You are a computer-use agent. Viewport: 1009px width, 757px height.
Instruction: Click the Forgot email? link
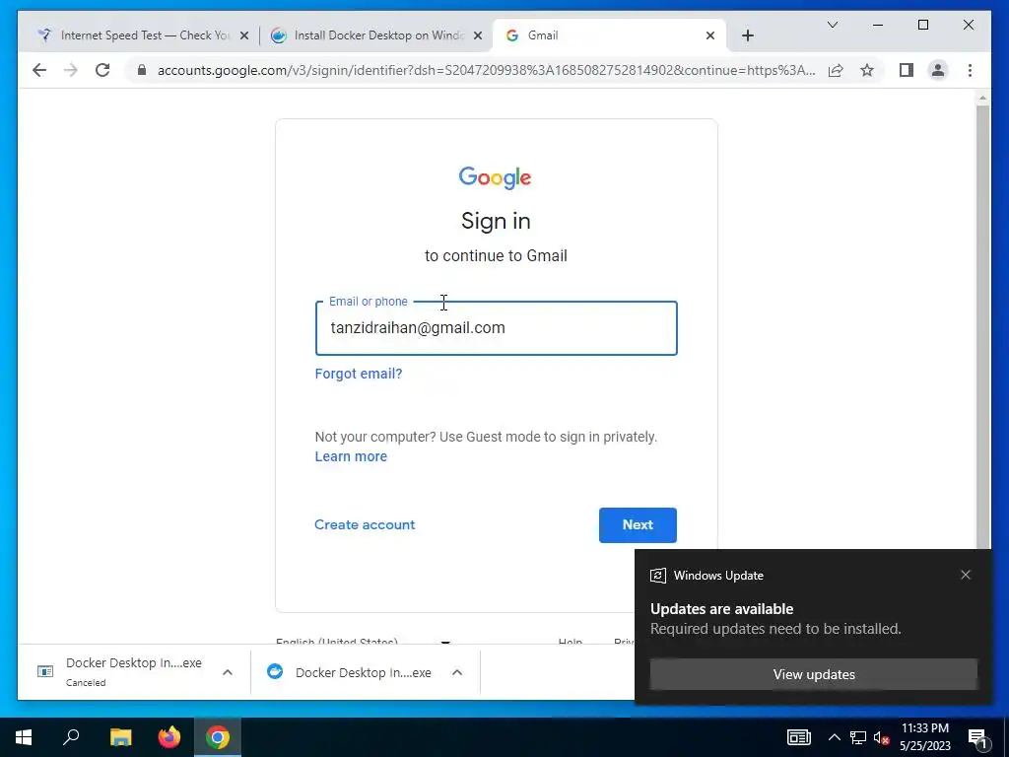(359, 374)
